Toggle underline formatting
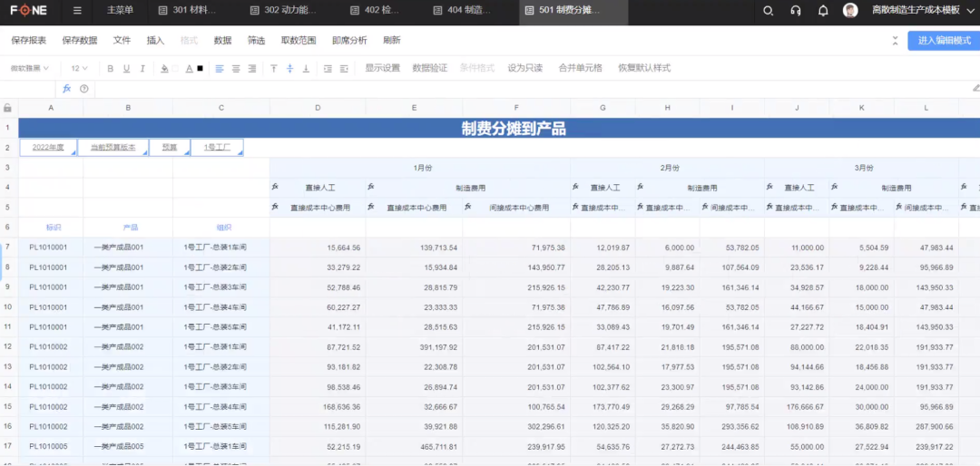Viewport: 980px width, 466px height. tap(126, 69)
